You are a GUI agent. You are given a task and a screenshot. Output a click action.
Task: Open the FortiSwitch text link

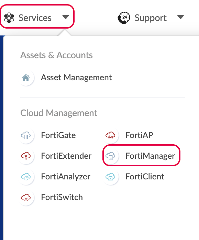pyautogui.click(x=62, y=197)
